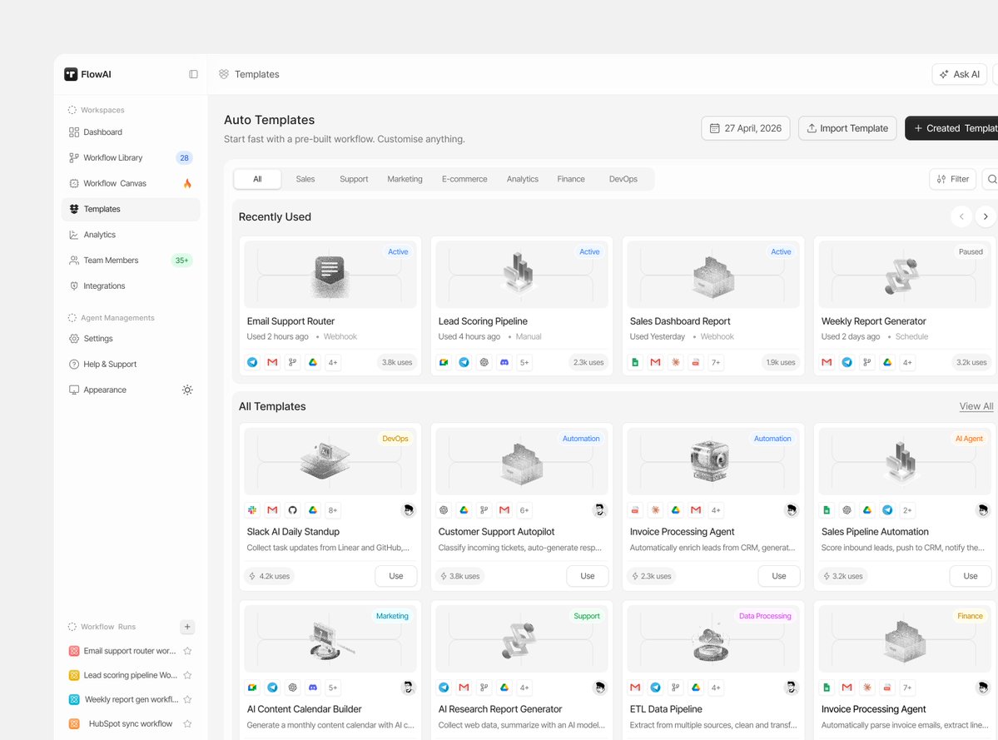
Task: Open the Email Support Router thumbnail
Action: click(330, 275)
